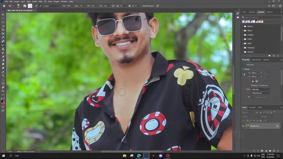Select the Lasso tool

point(3,22)
